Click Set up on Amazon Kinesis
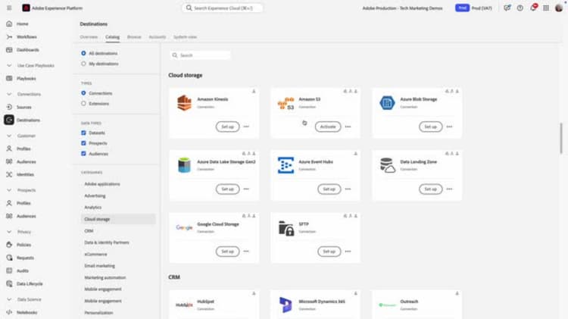The height and width of the screenshot is (319, 568). (227, 127)
